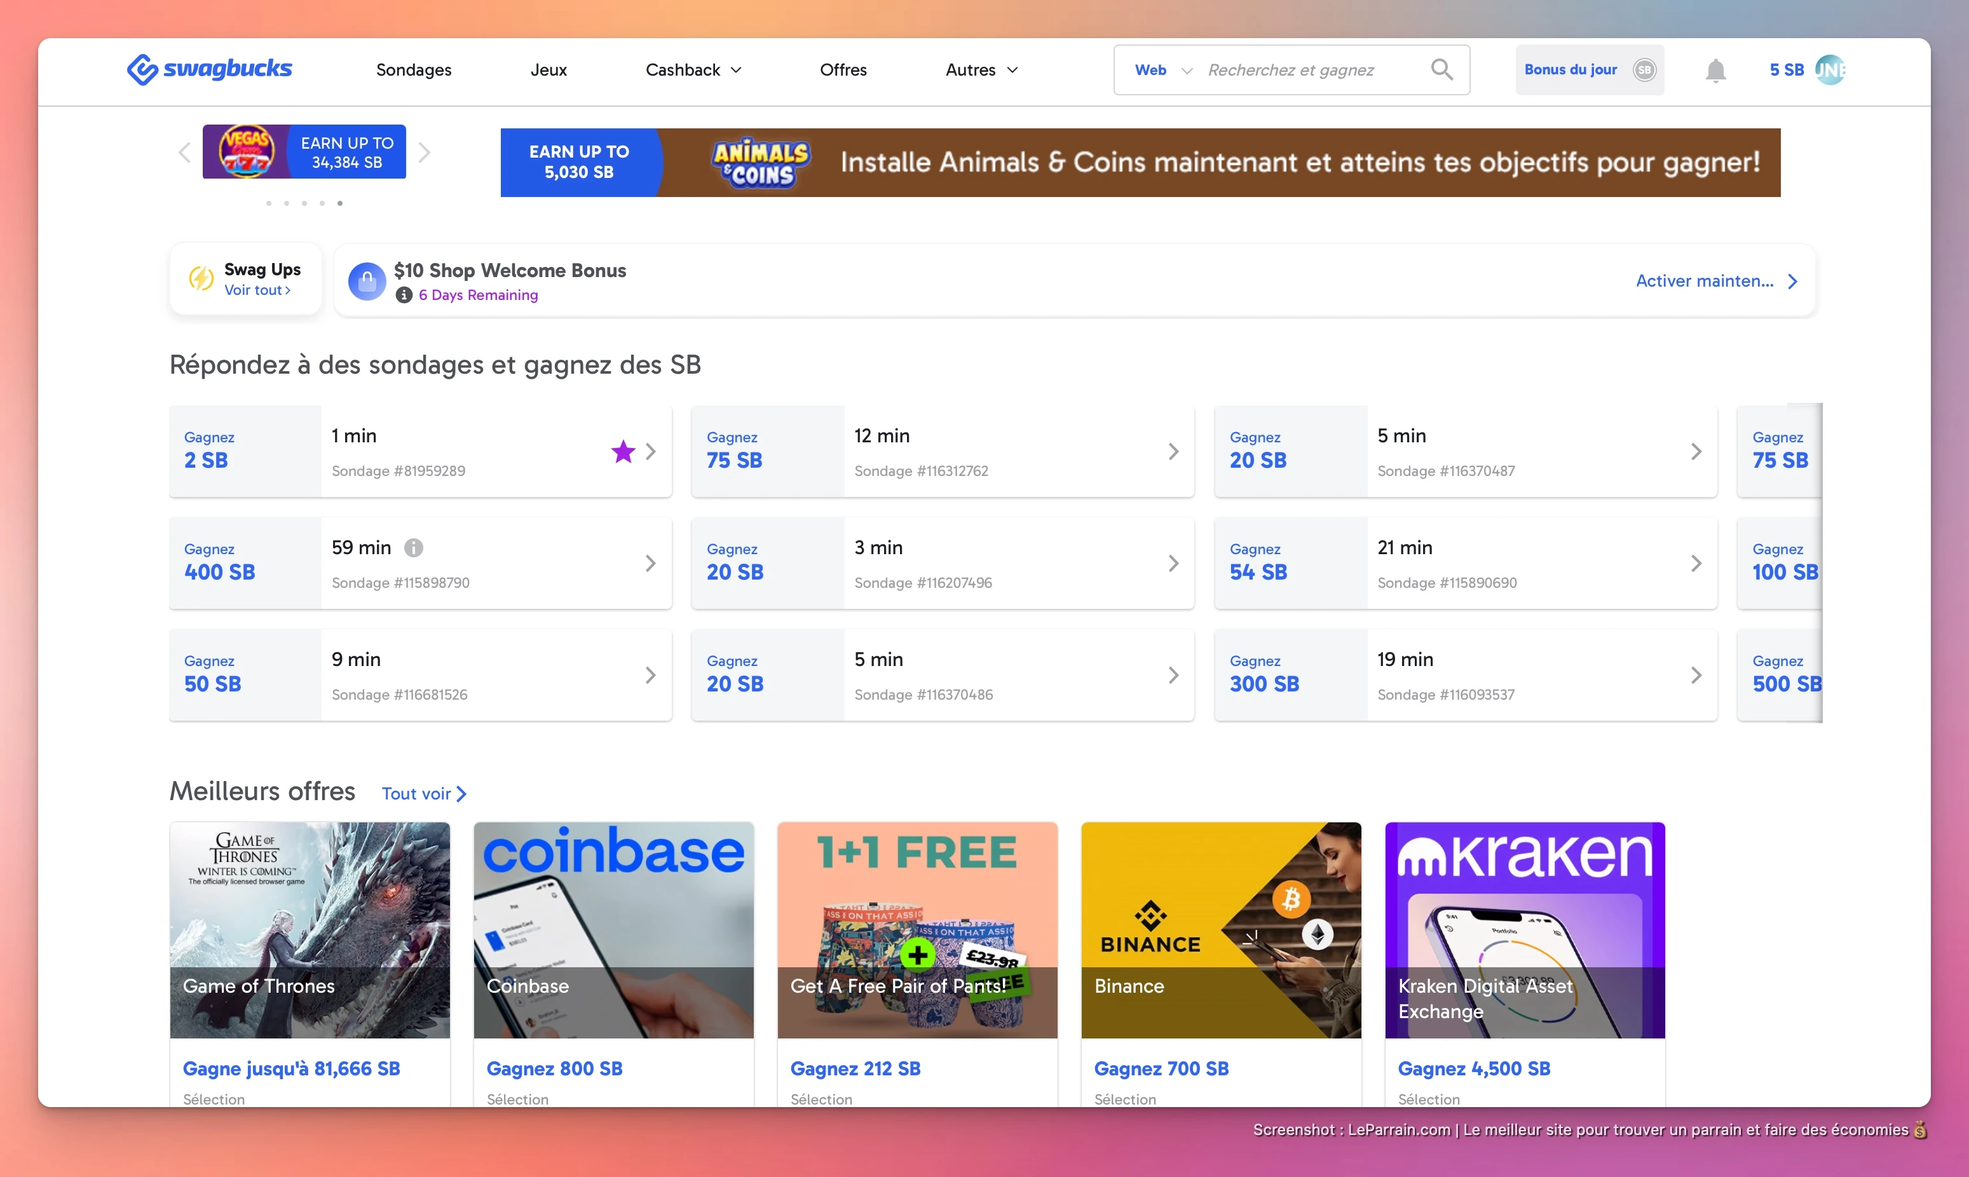Screen dimensions: 1969x1177
Task: Open your profile avatar menu
Action: point(1832,70)
